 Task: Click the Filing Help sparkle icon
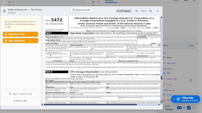178,99
